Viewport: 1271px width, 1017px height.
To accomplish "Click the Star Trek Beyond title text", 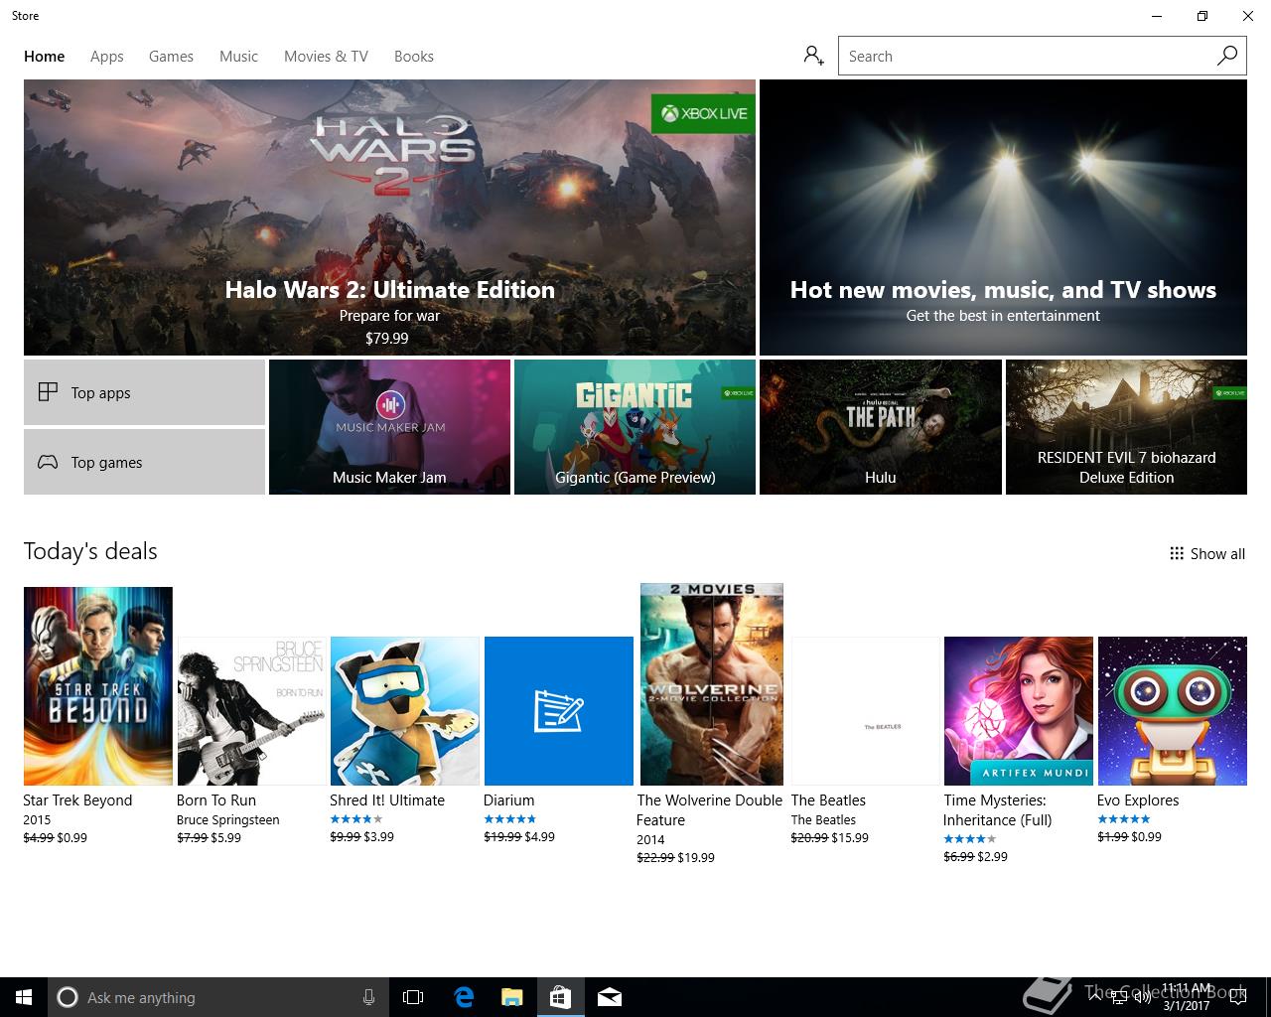I will pos(77,800).
